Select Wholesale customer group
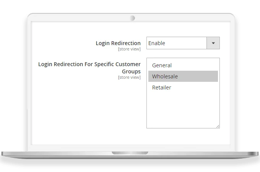 coord(183,76)
